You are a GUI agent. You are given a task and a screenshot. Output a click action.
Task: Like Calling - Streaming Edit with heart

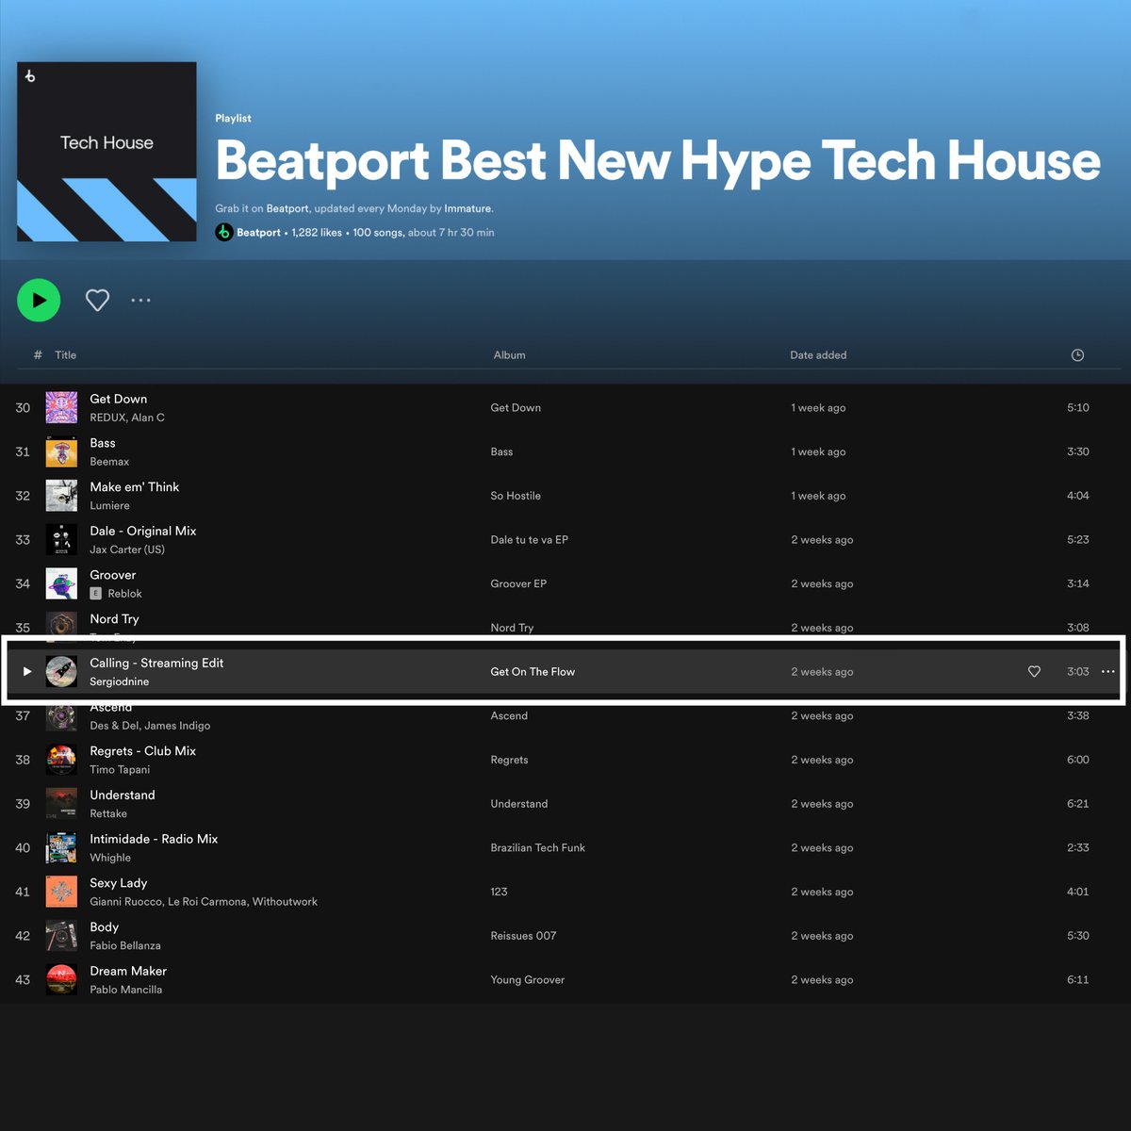click(x=1034, y=672)
